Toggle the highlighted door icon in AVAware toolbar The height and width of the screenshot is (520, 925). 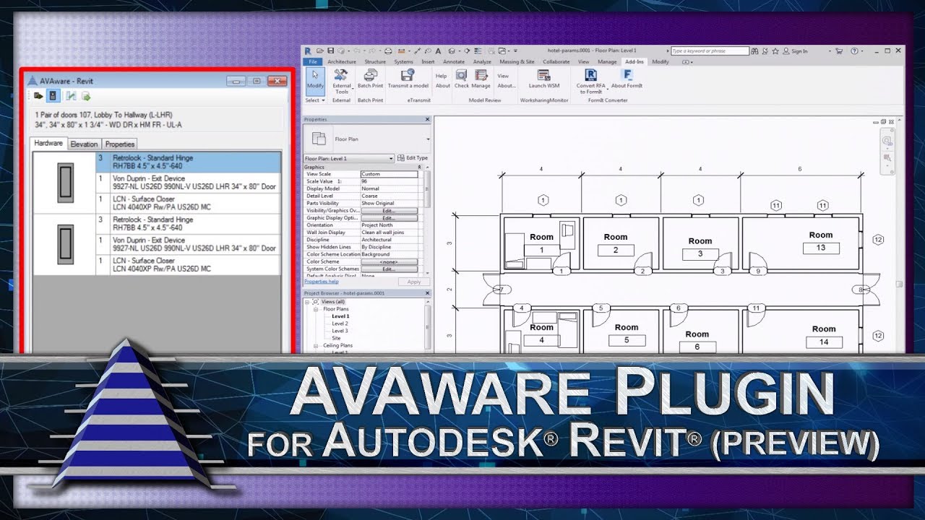(53, 96)
